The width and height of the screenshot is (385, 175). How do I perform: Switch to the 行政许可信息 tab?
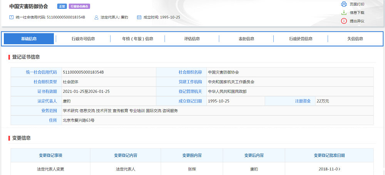click(x=83, y=39)
